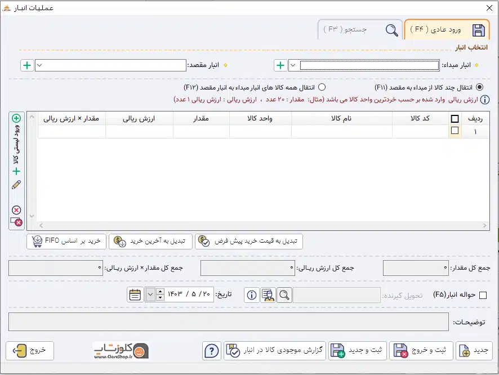This screenshot has height=375, width=499.
Task: Click the recipient person list icon
Action: click(x=268, y=295)
